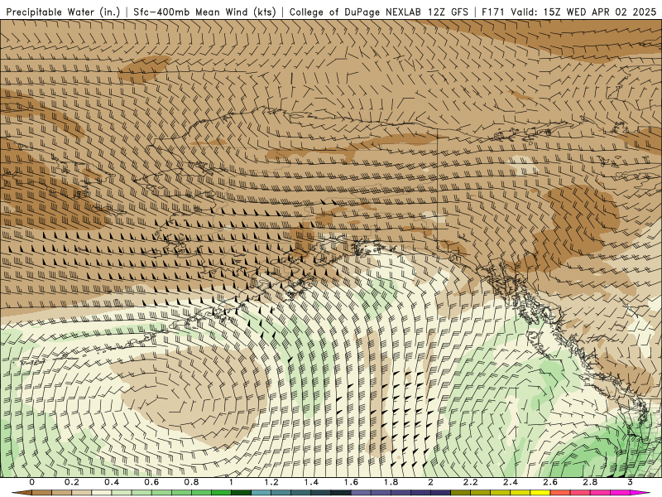Click the '1.8' label on the color scale
The height and width of the screenshot is (497, 662).
click(391, 482)
